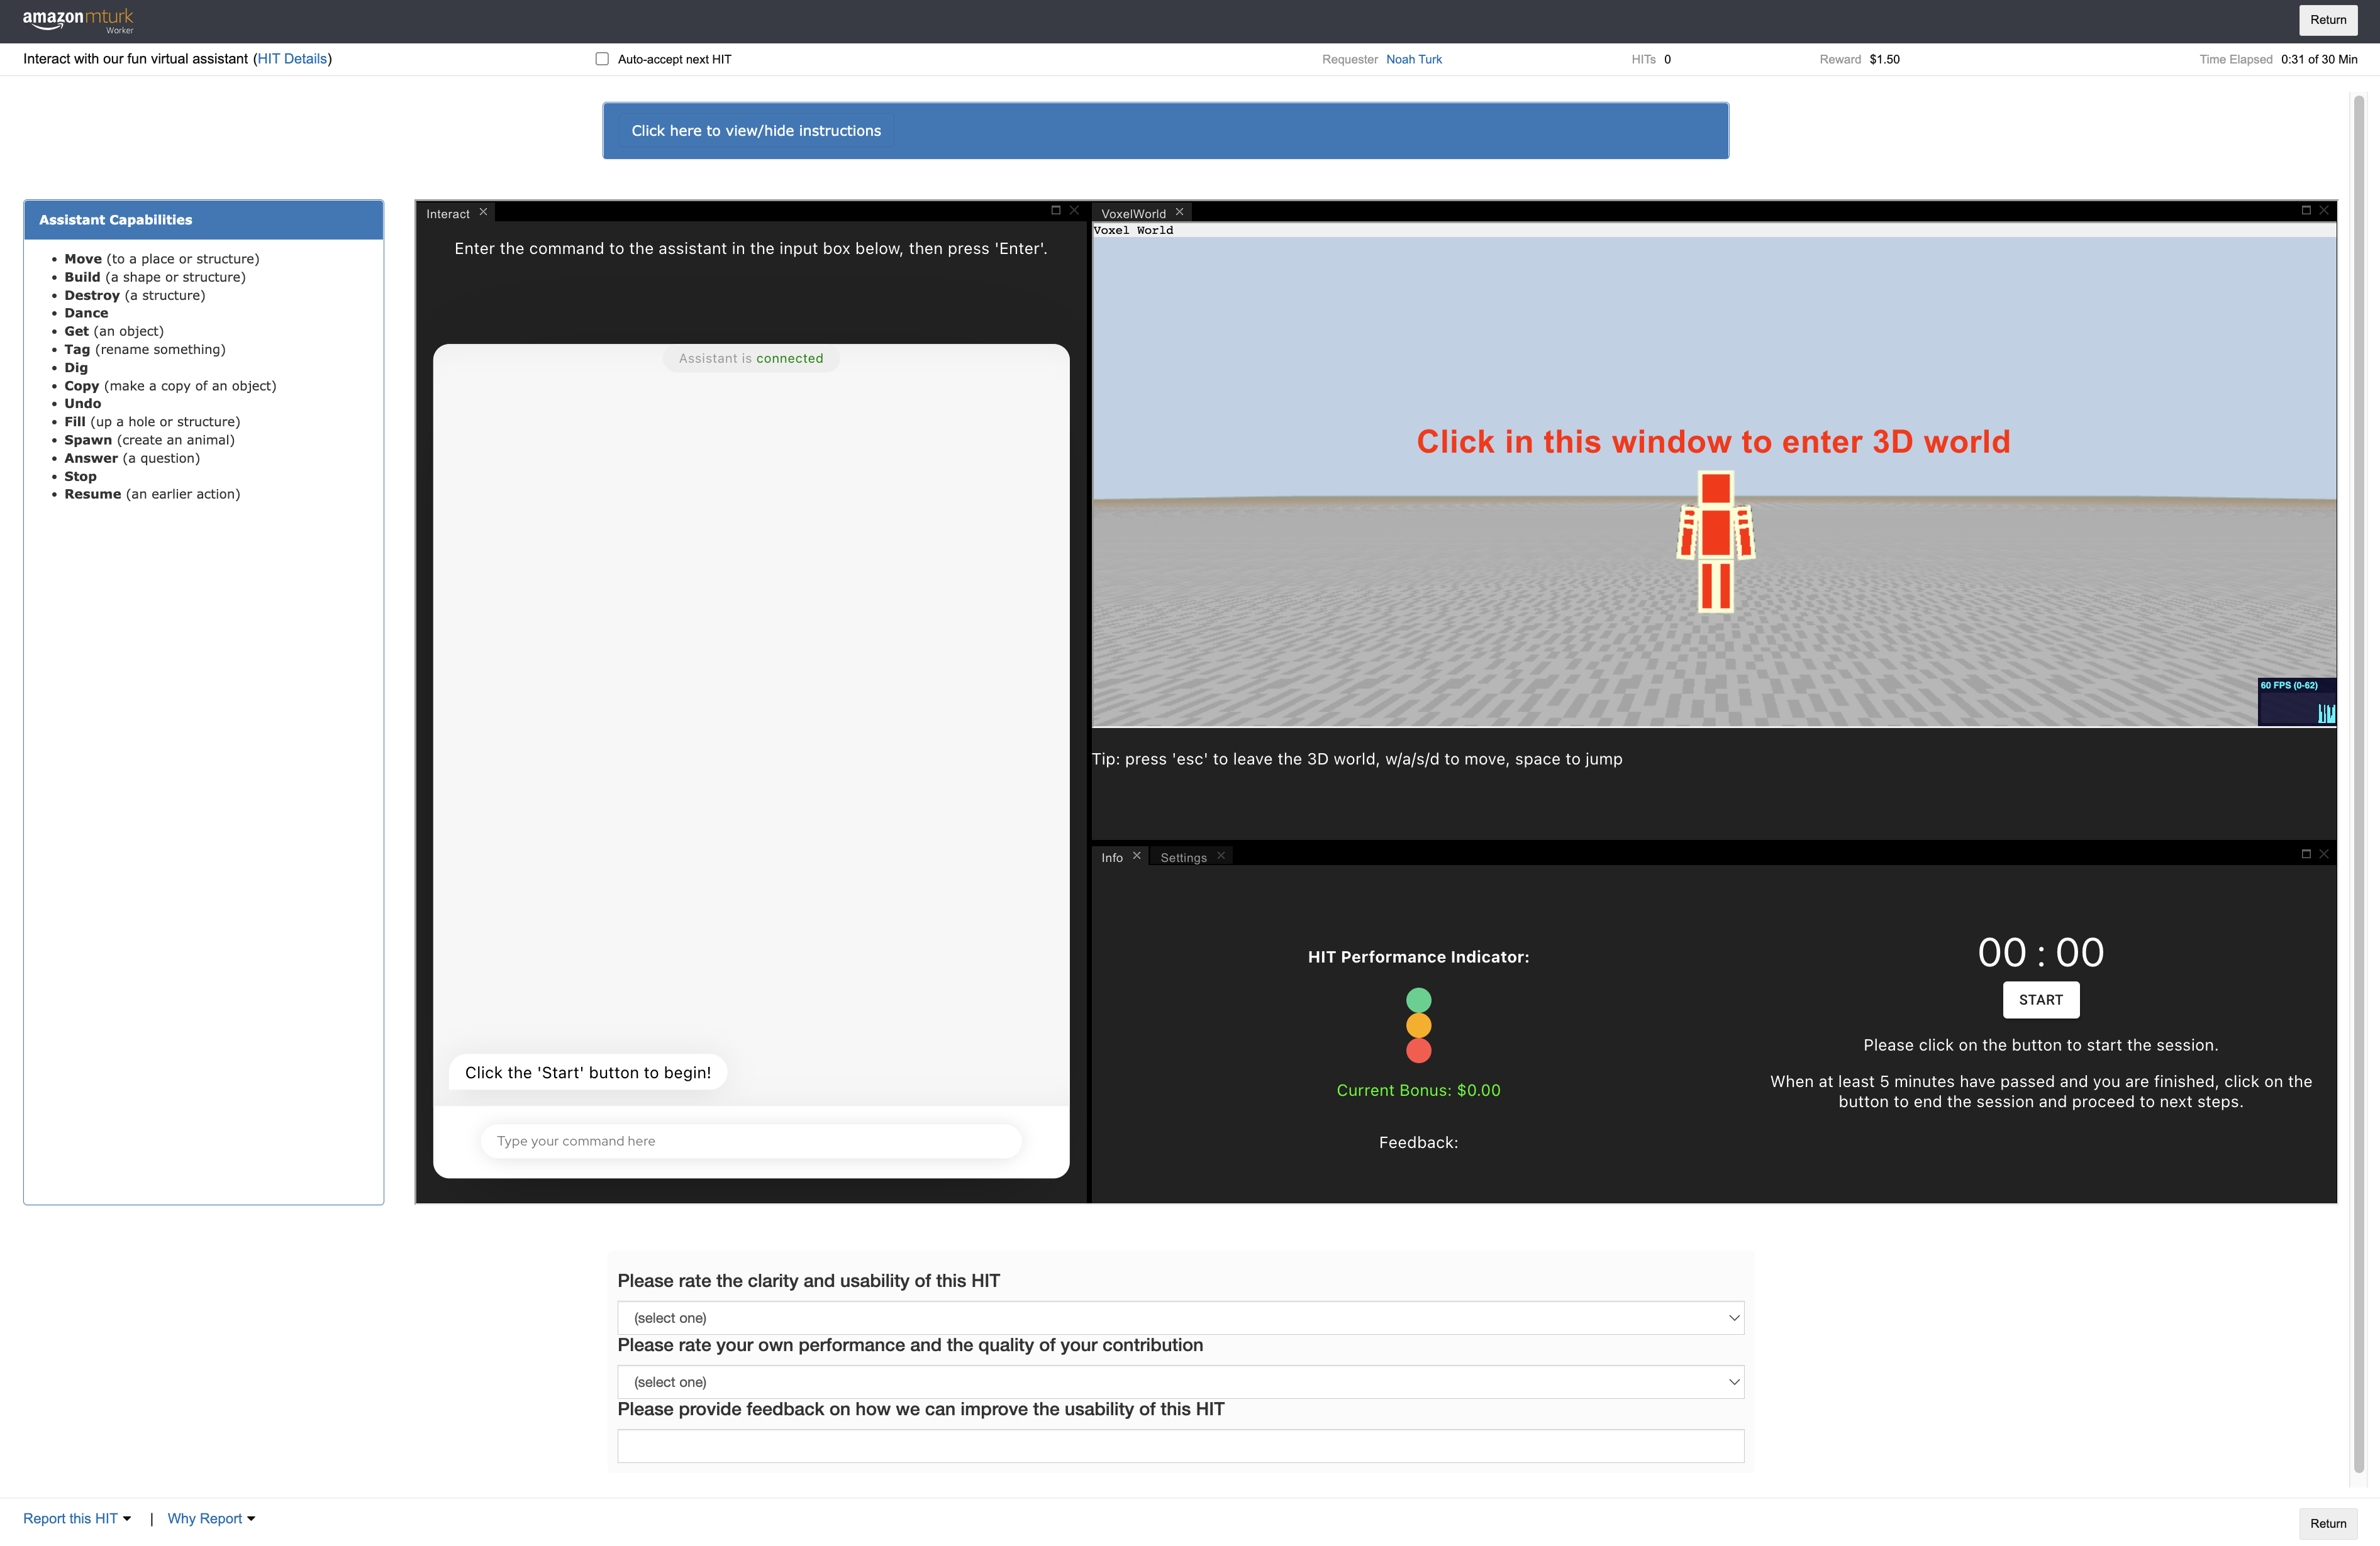This screenshot has height=1546, width=2380.
Task: Click the HIT Performance Indicator heading
Action: click(x=1419, y=956)
